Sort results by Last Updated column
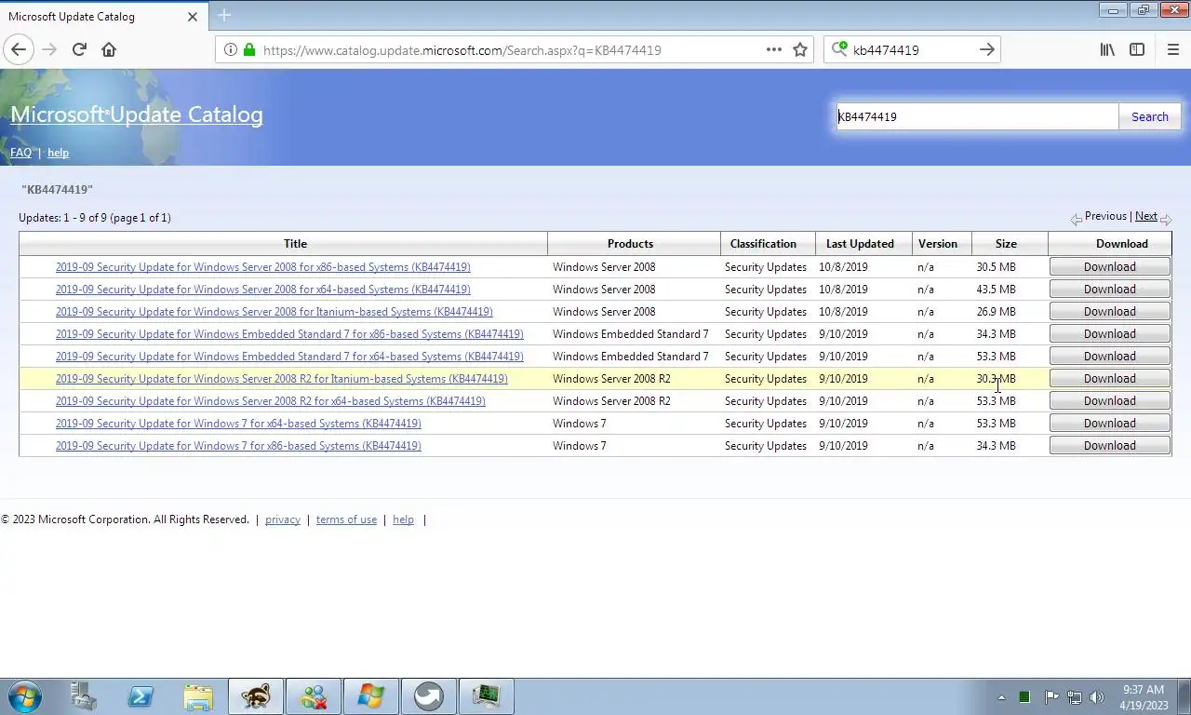The image size is (1191, 715). point(860,244)
